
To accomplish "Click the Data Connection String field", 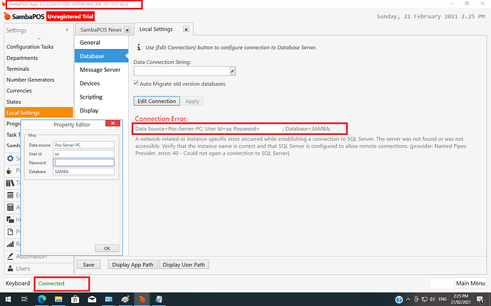I will click(181, 71).
